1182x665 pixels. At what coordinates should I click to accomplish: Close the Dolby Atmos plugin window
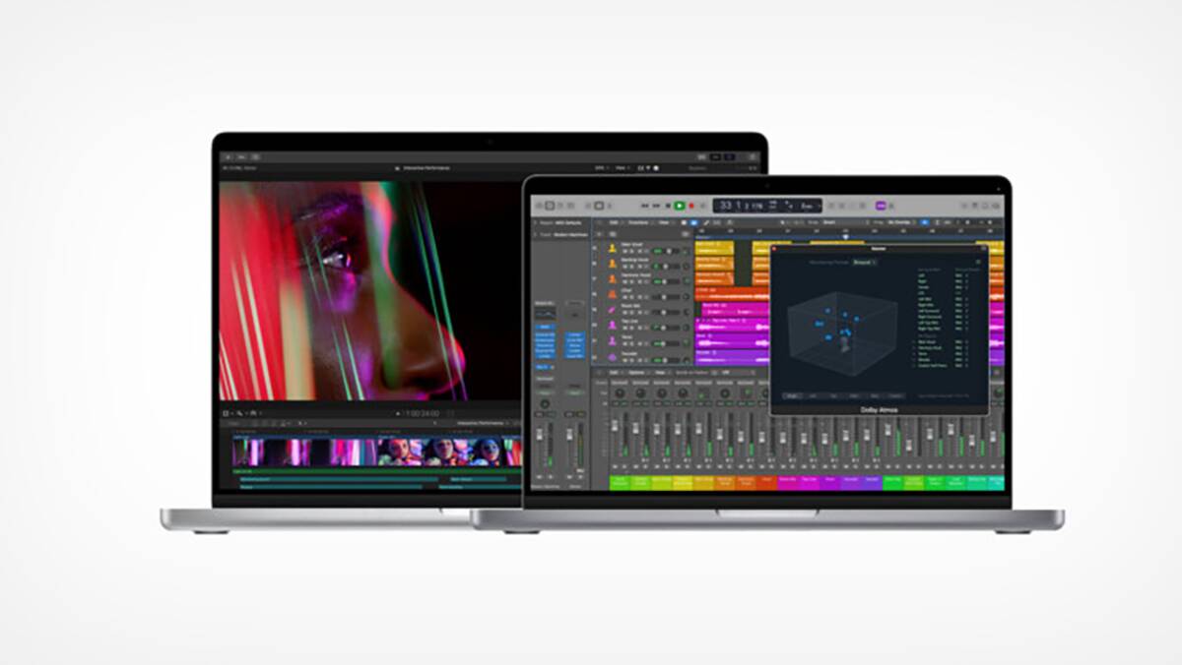(x=775, y=249)
